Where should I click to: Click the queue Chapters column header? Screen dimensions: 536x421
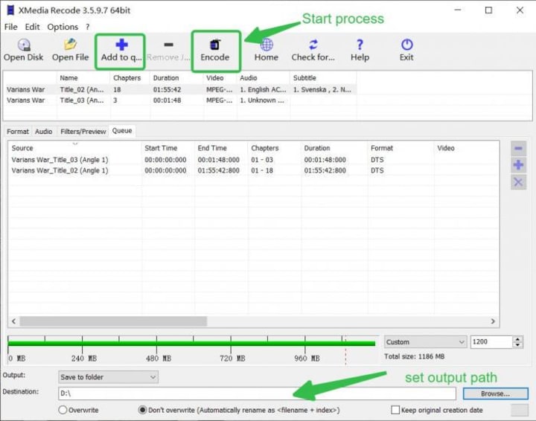click(274, 148)
